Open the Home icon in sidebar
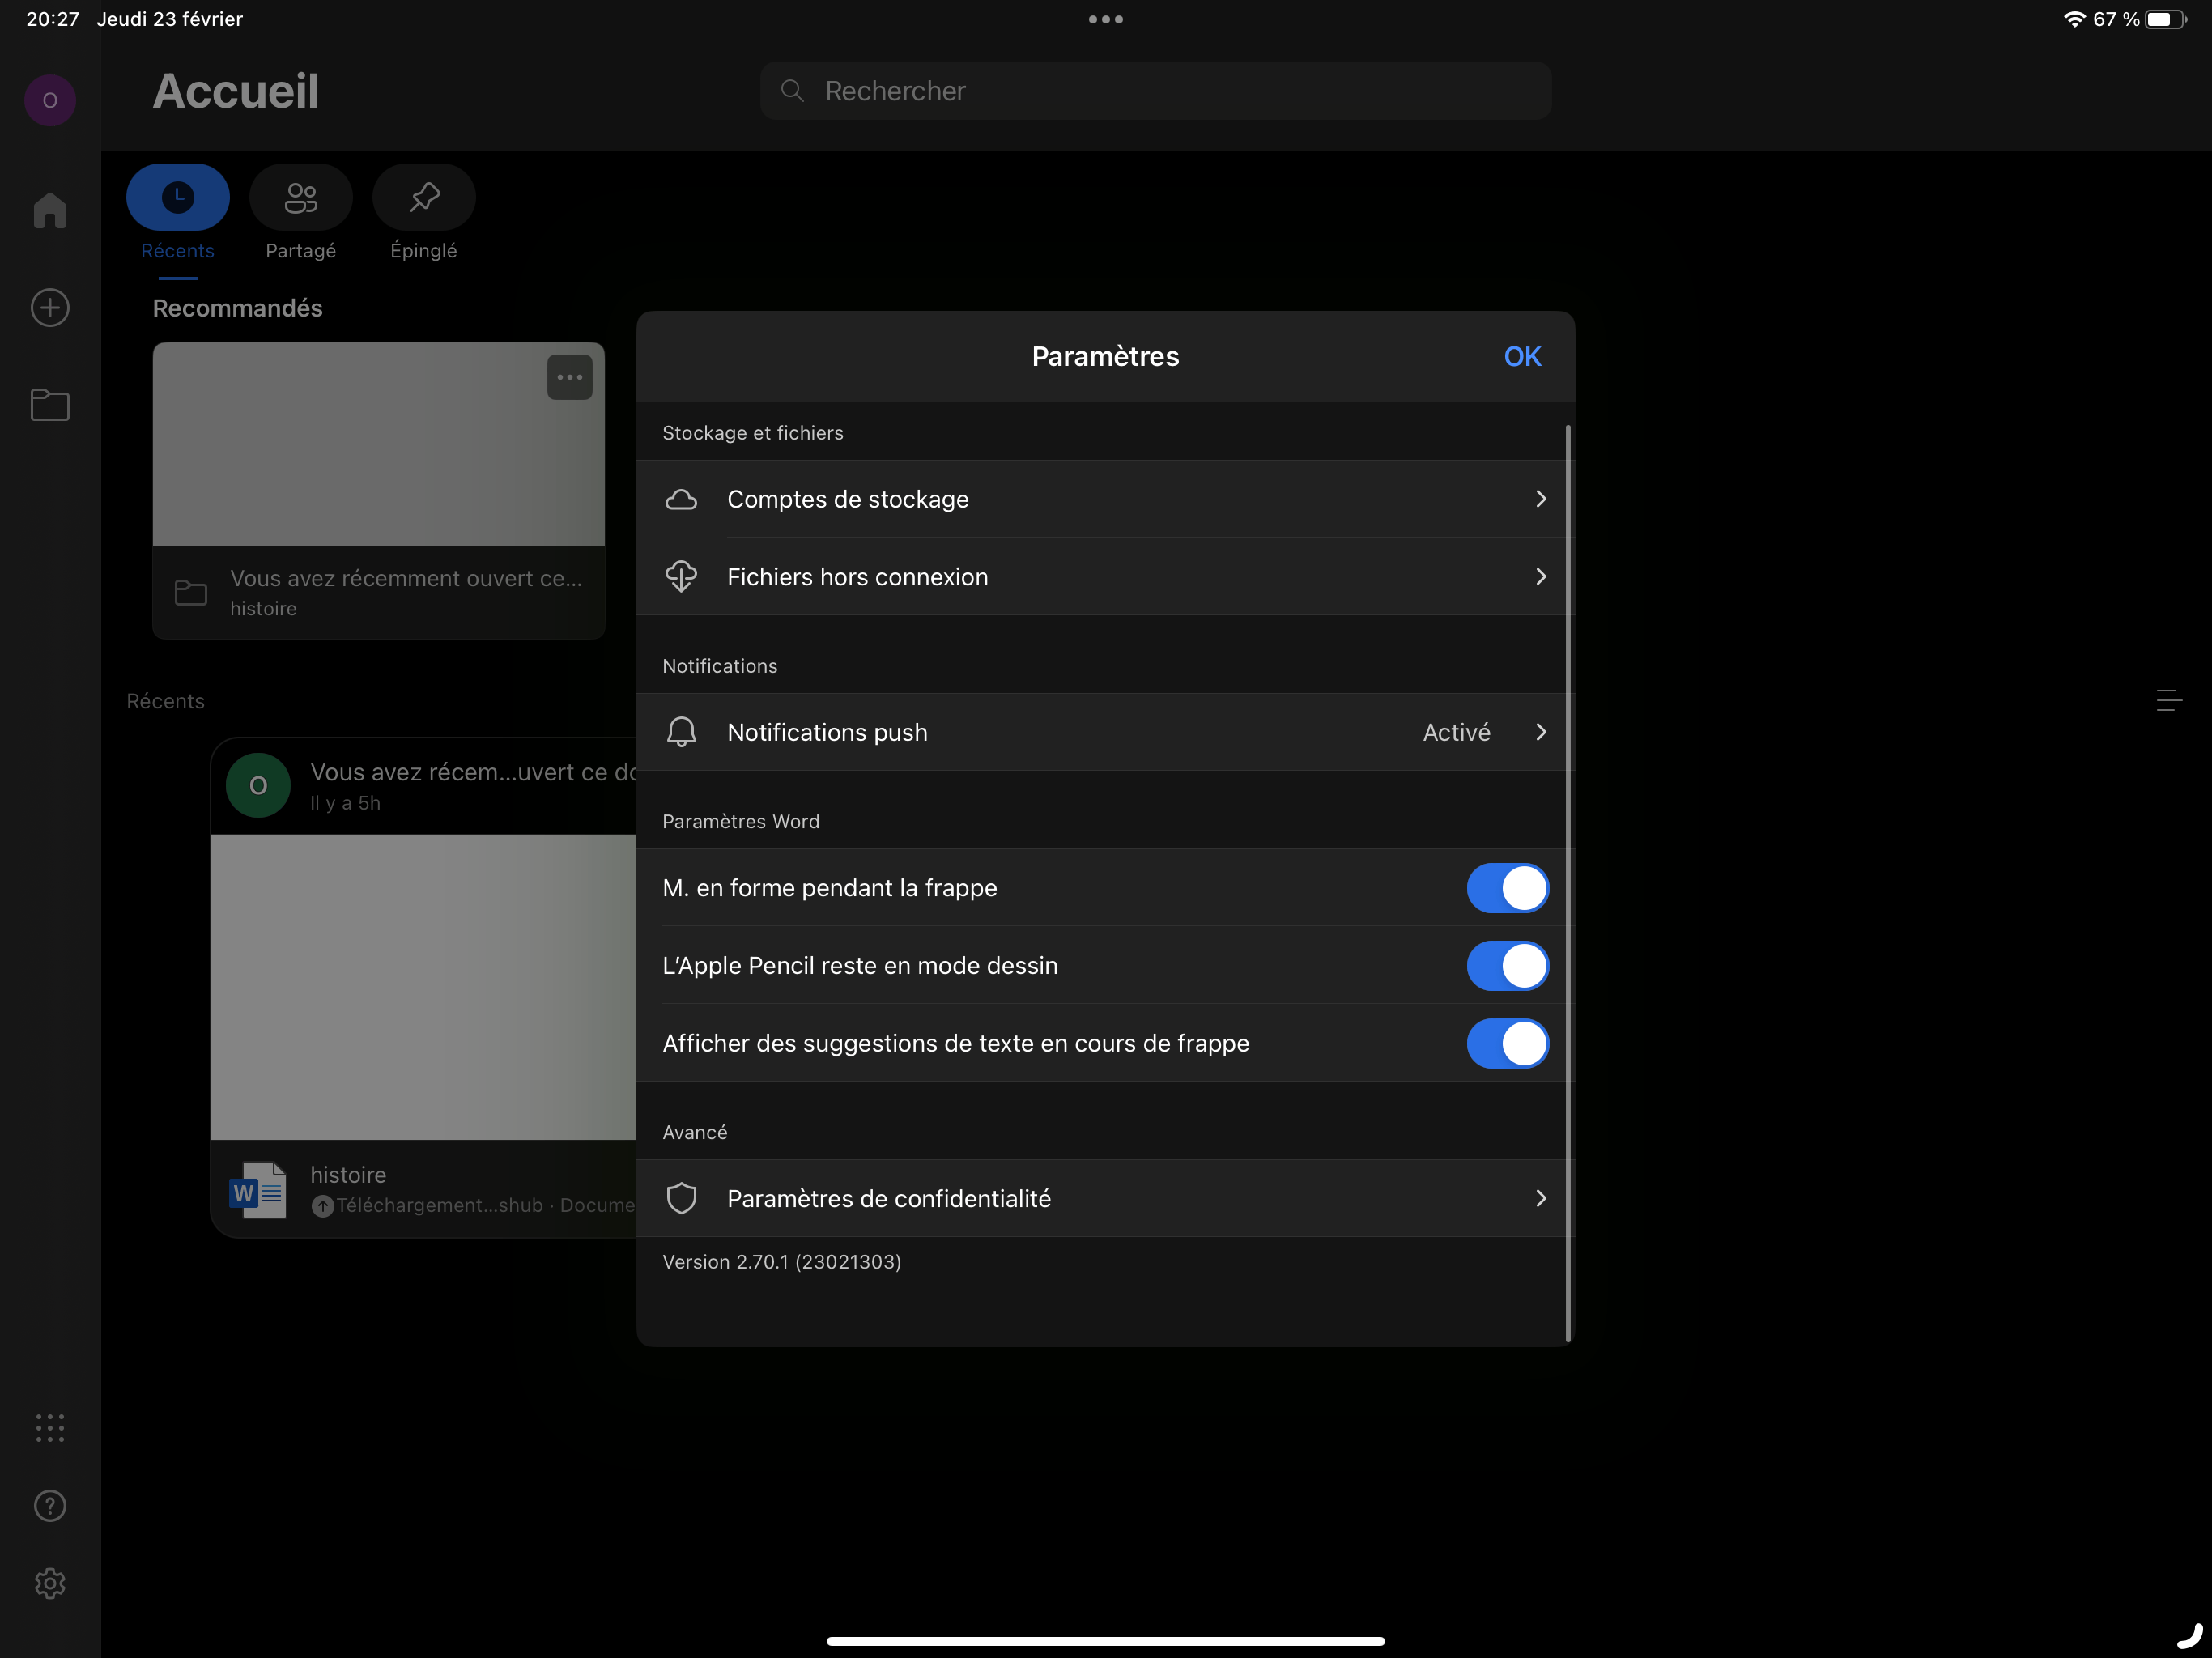This screenshot has height=1658, width=2212. 50,210
